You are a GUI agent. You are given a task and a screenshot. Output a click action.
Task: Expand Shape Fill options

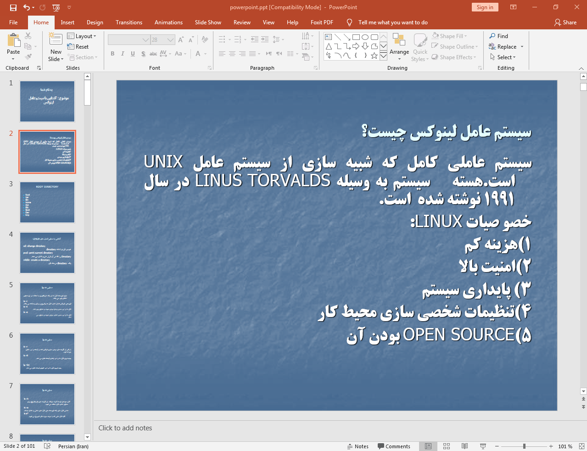tap(450, 36)
